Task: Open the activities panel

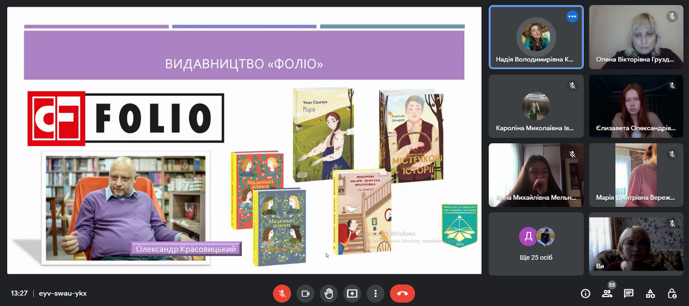Action: (x=650, y=293)
